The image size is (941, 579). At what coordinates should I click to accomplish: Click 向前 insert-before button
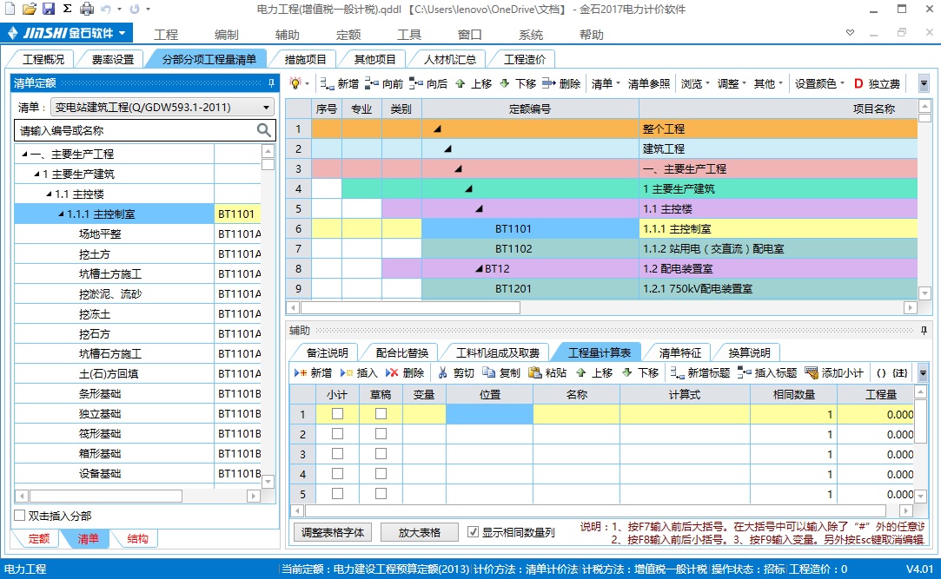pyautogui.click(x=384, y=83)
